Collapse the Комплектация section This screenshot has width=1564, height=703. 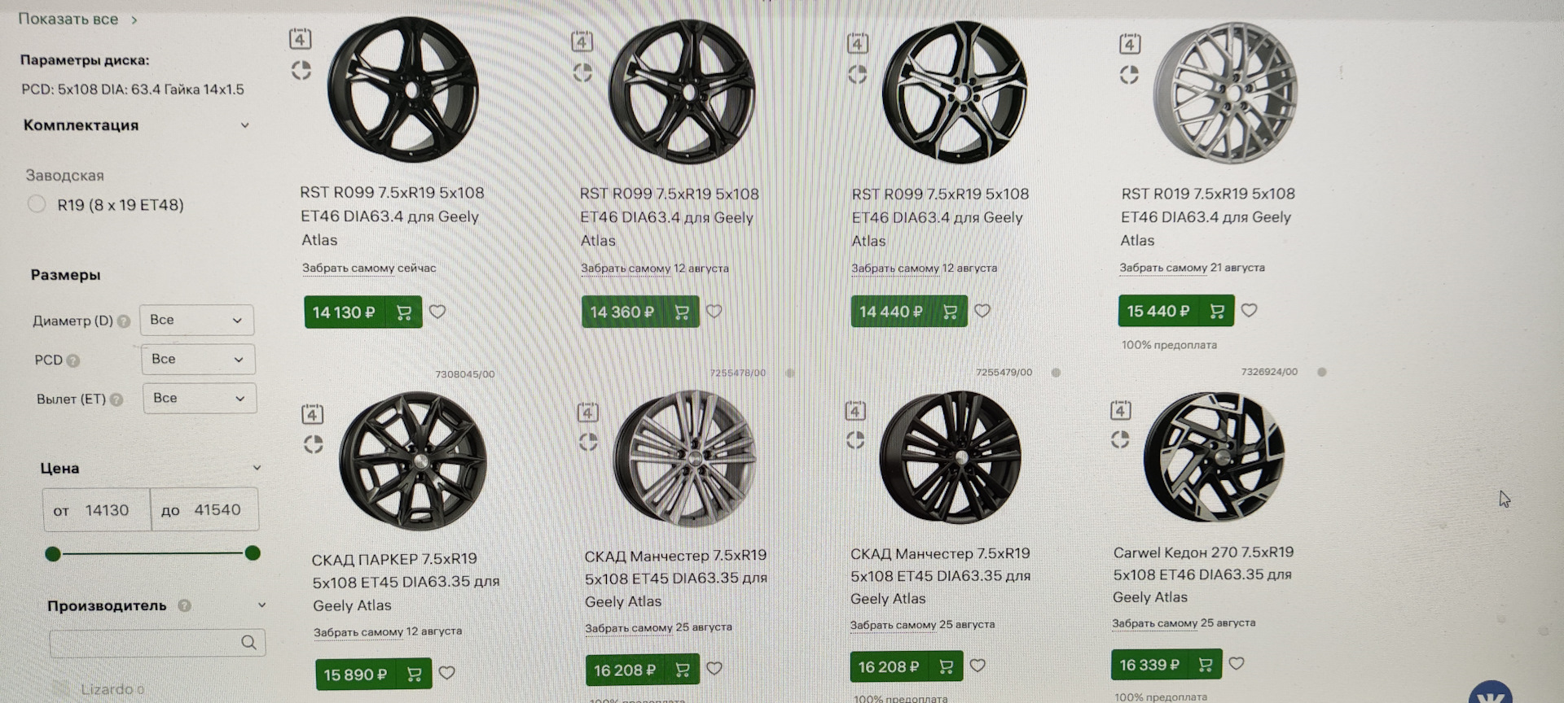244,125
